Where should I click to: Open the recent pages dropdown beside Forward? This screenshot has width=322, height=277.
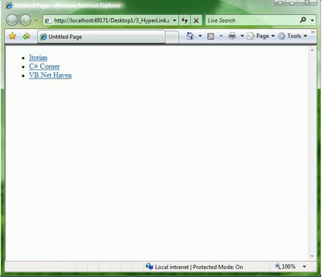(x=36, y=20)
